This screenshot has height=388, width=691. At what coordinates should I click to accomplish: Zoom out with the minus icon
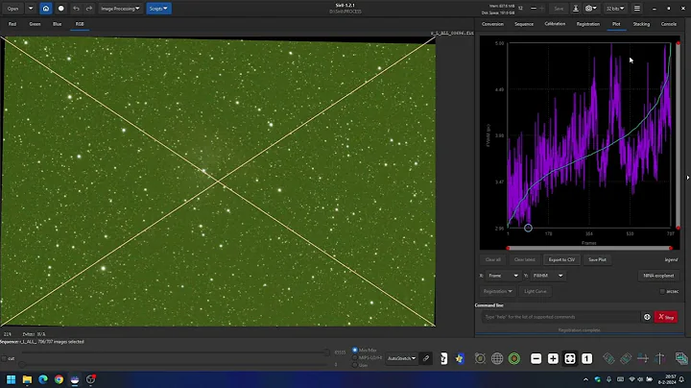click(x=536, y=358)
